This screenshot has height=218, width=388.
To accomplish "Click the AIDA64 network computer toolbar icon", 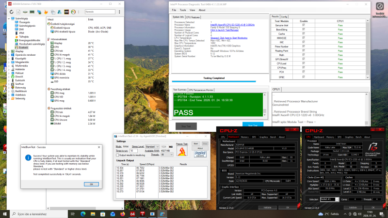I will coord(39,12).
